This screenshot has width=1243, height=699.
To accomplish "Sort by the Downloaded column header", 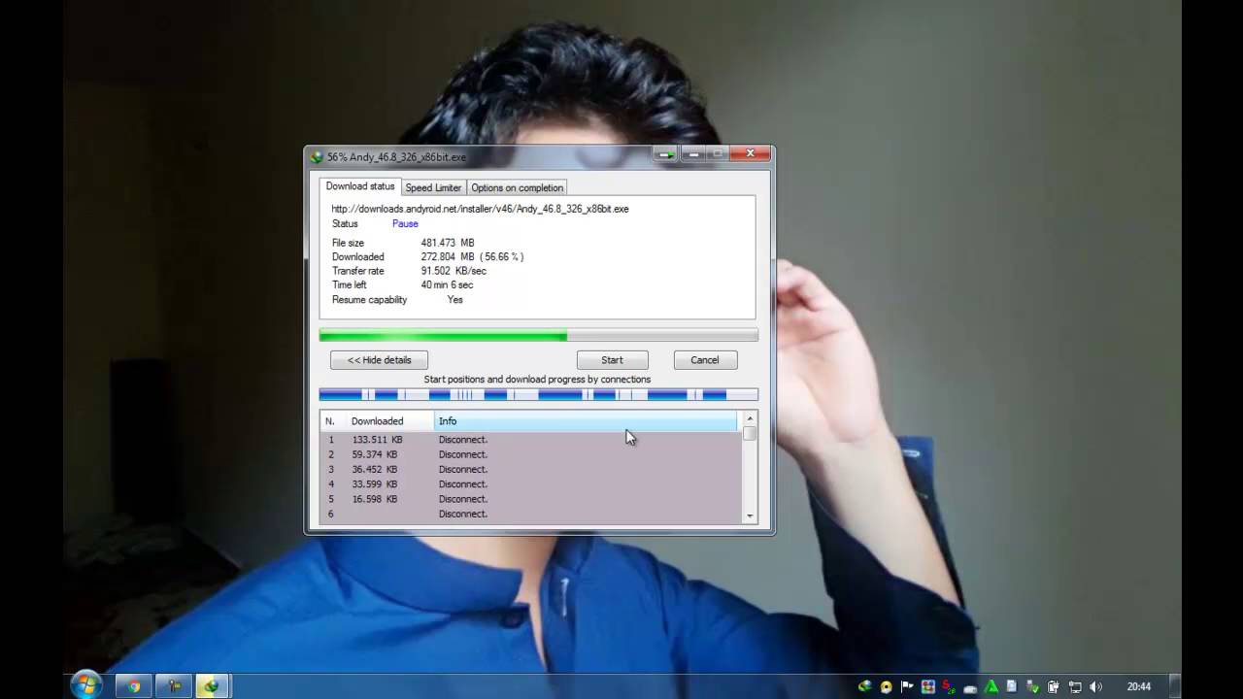I will [x=389, y=421].
